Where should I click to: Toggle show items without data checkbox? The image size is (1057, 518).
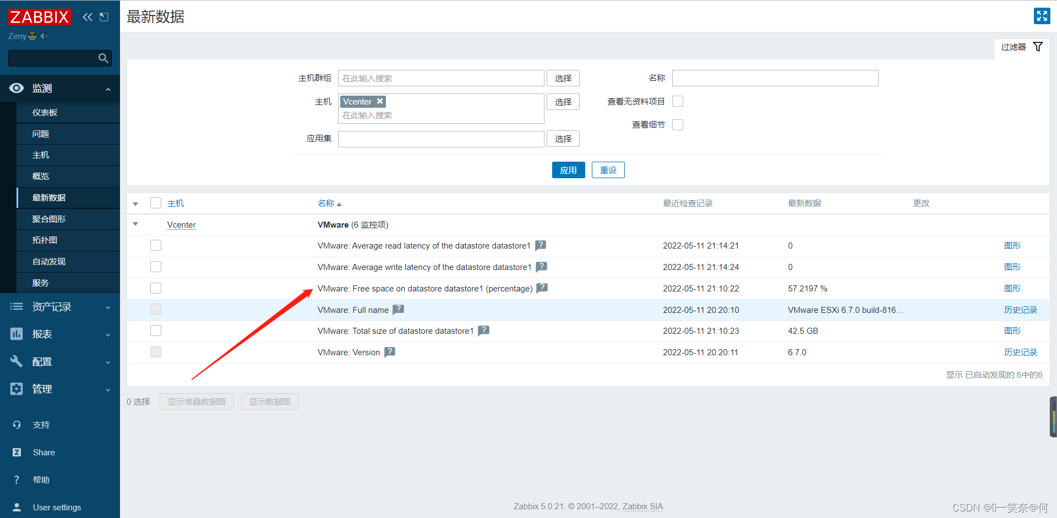tap(678, 101)
